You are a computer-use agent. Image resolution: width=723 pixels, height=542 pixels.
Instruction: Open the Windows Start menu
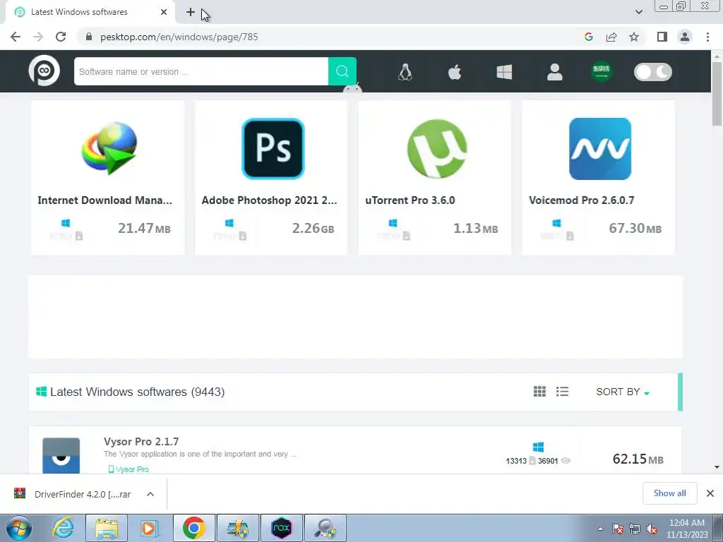coord(18,528)
